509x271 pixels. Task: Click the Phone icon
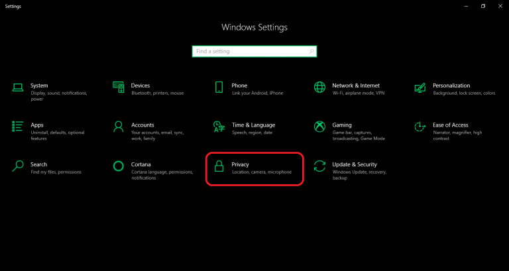(219, 87)
